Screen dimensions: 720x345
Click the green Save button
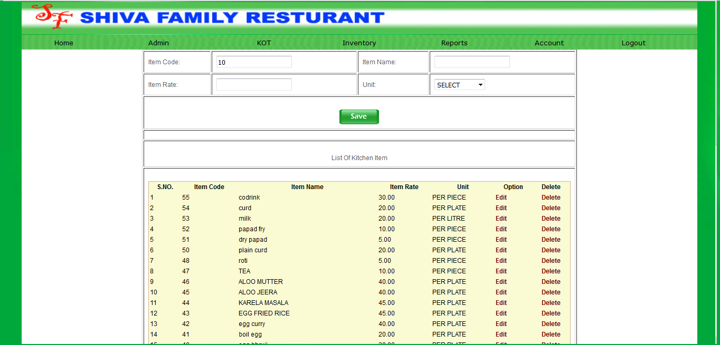coord(359,116)
